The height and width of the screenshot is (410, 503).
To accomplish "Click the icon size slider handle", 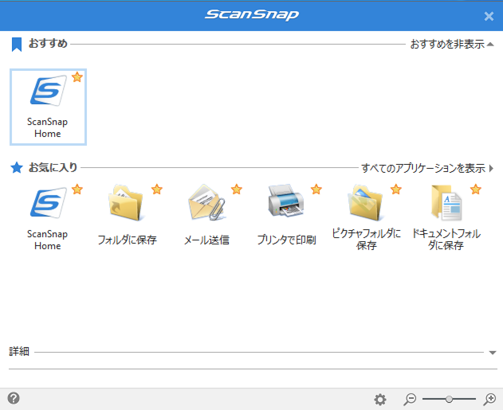I will (x=449, y=399).
